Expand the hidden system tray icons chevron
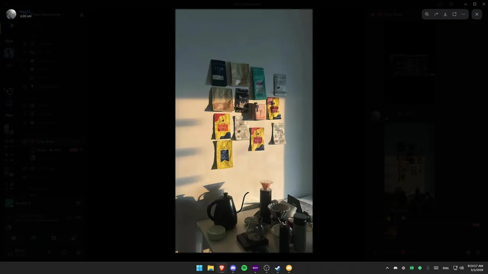Screen dimensions: 488x274 [x=387, y=268]
